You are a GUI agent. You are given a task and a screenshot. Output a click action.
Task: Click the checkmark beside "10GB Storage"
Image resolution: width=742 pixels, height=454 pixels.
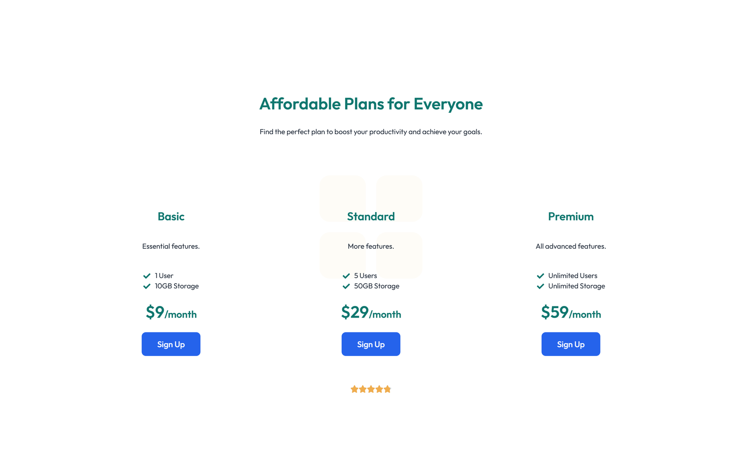[147, 286]
